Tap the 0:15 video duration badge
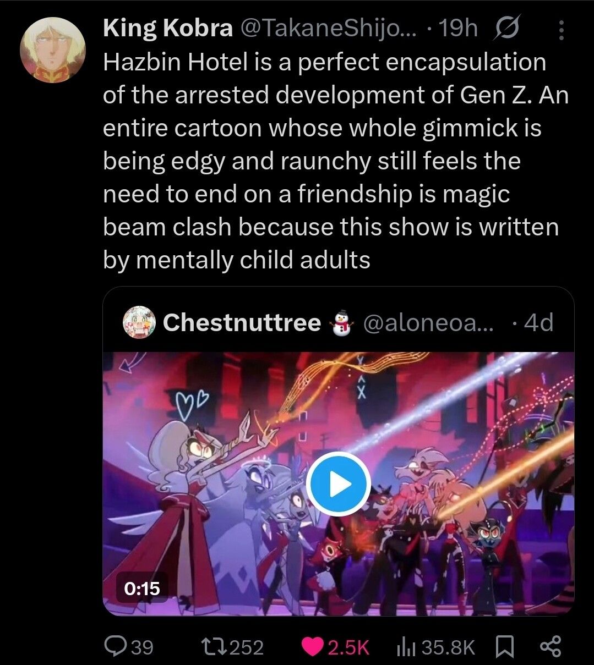 pyautogui.click(x=143, y=589)
